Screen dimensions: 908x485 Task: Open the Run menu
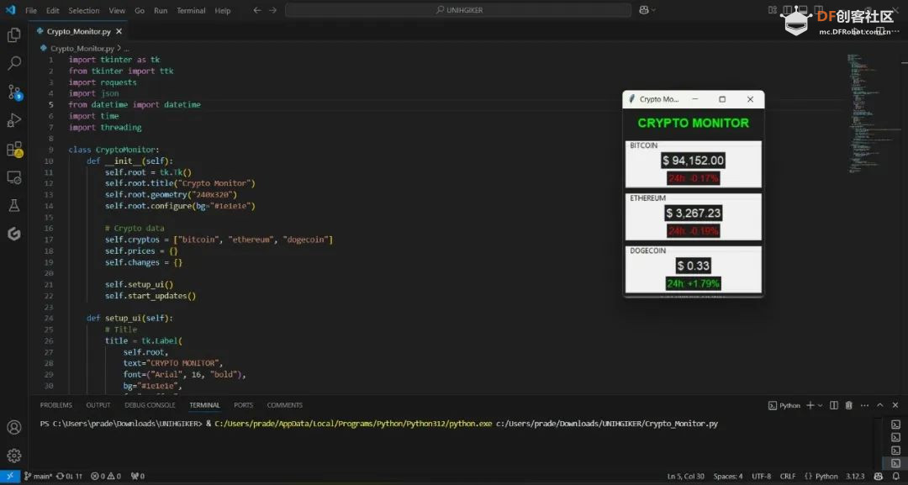tap(161, 10)
